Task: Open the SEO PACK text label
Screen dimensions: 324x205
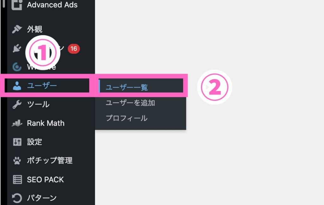Action: pos(45,179)
